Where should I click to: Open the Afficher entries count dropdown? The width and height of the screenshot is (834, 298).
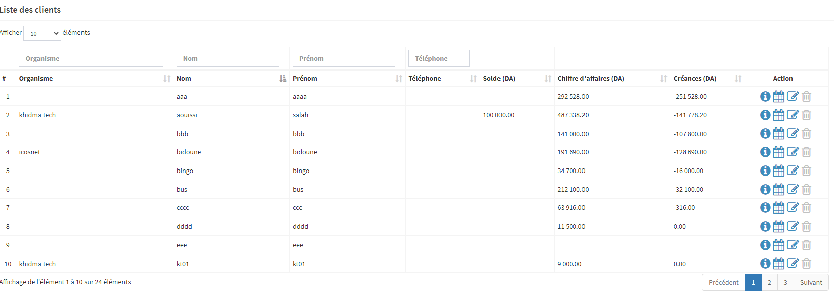click(42, 33)
